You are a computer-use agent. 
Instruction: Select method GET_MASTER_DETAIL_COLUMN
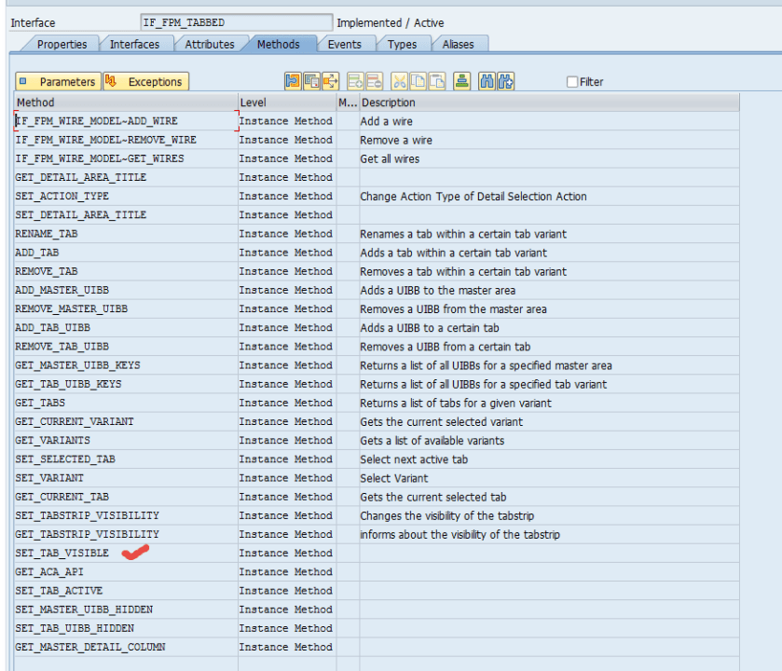point(126,647)
